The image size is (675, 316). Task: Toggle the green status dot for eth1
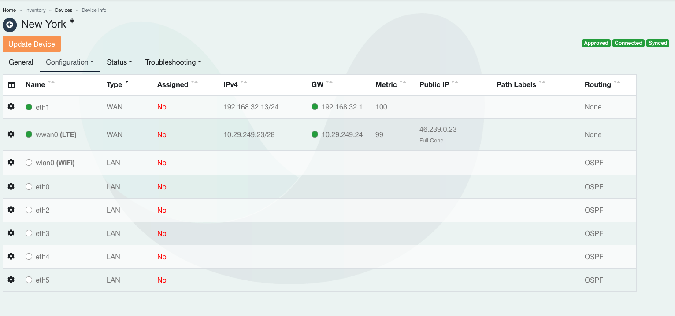tap(29, 107)
